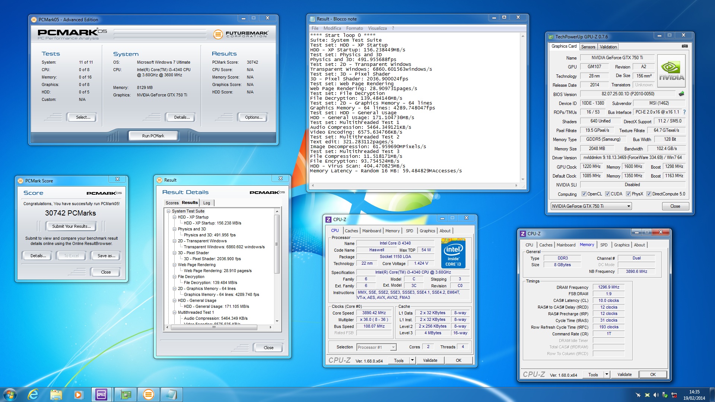Collapse the Multithreaded Test 1 tree node

[x=174, y=313]
